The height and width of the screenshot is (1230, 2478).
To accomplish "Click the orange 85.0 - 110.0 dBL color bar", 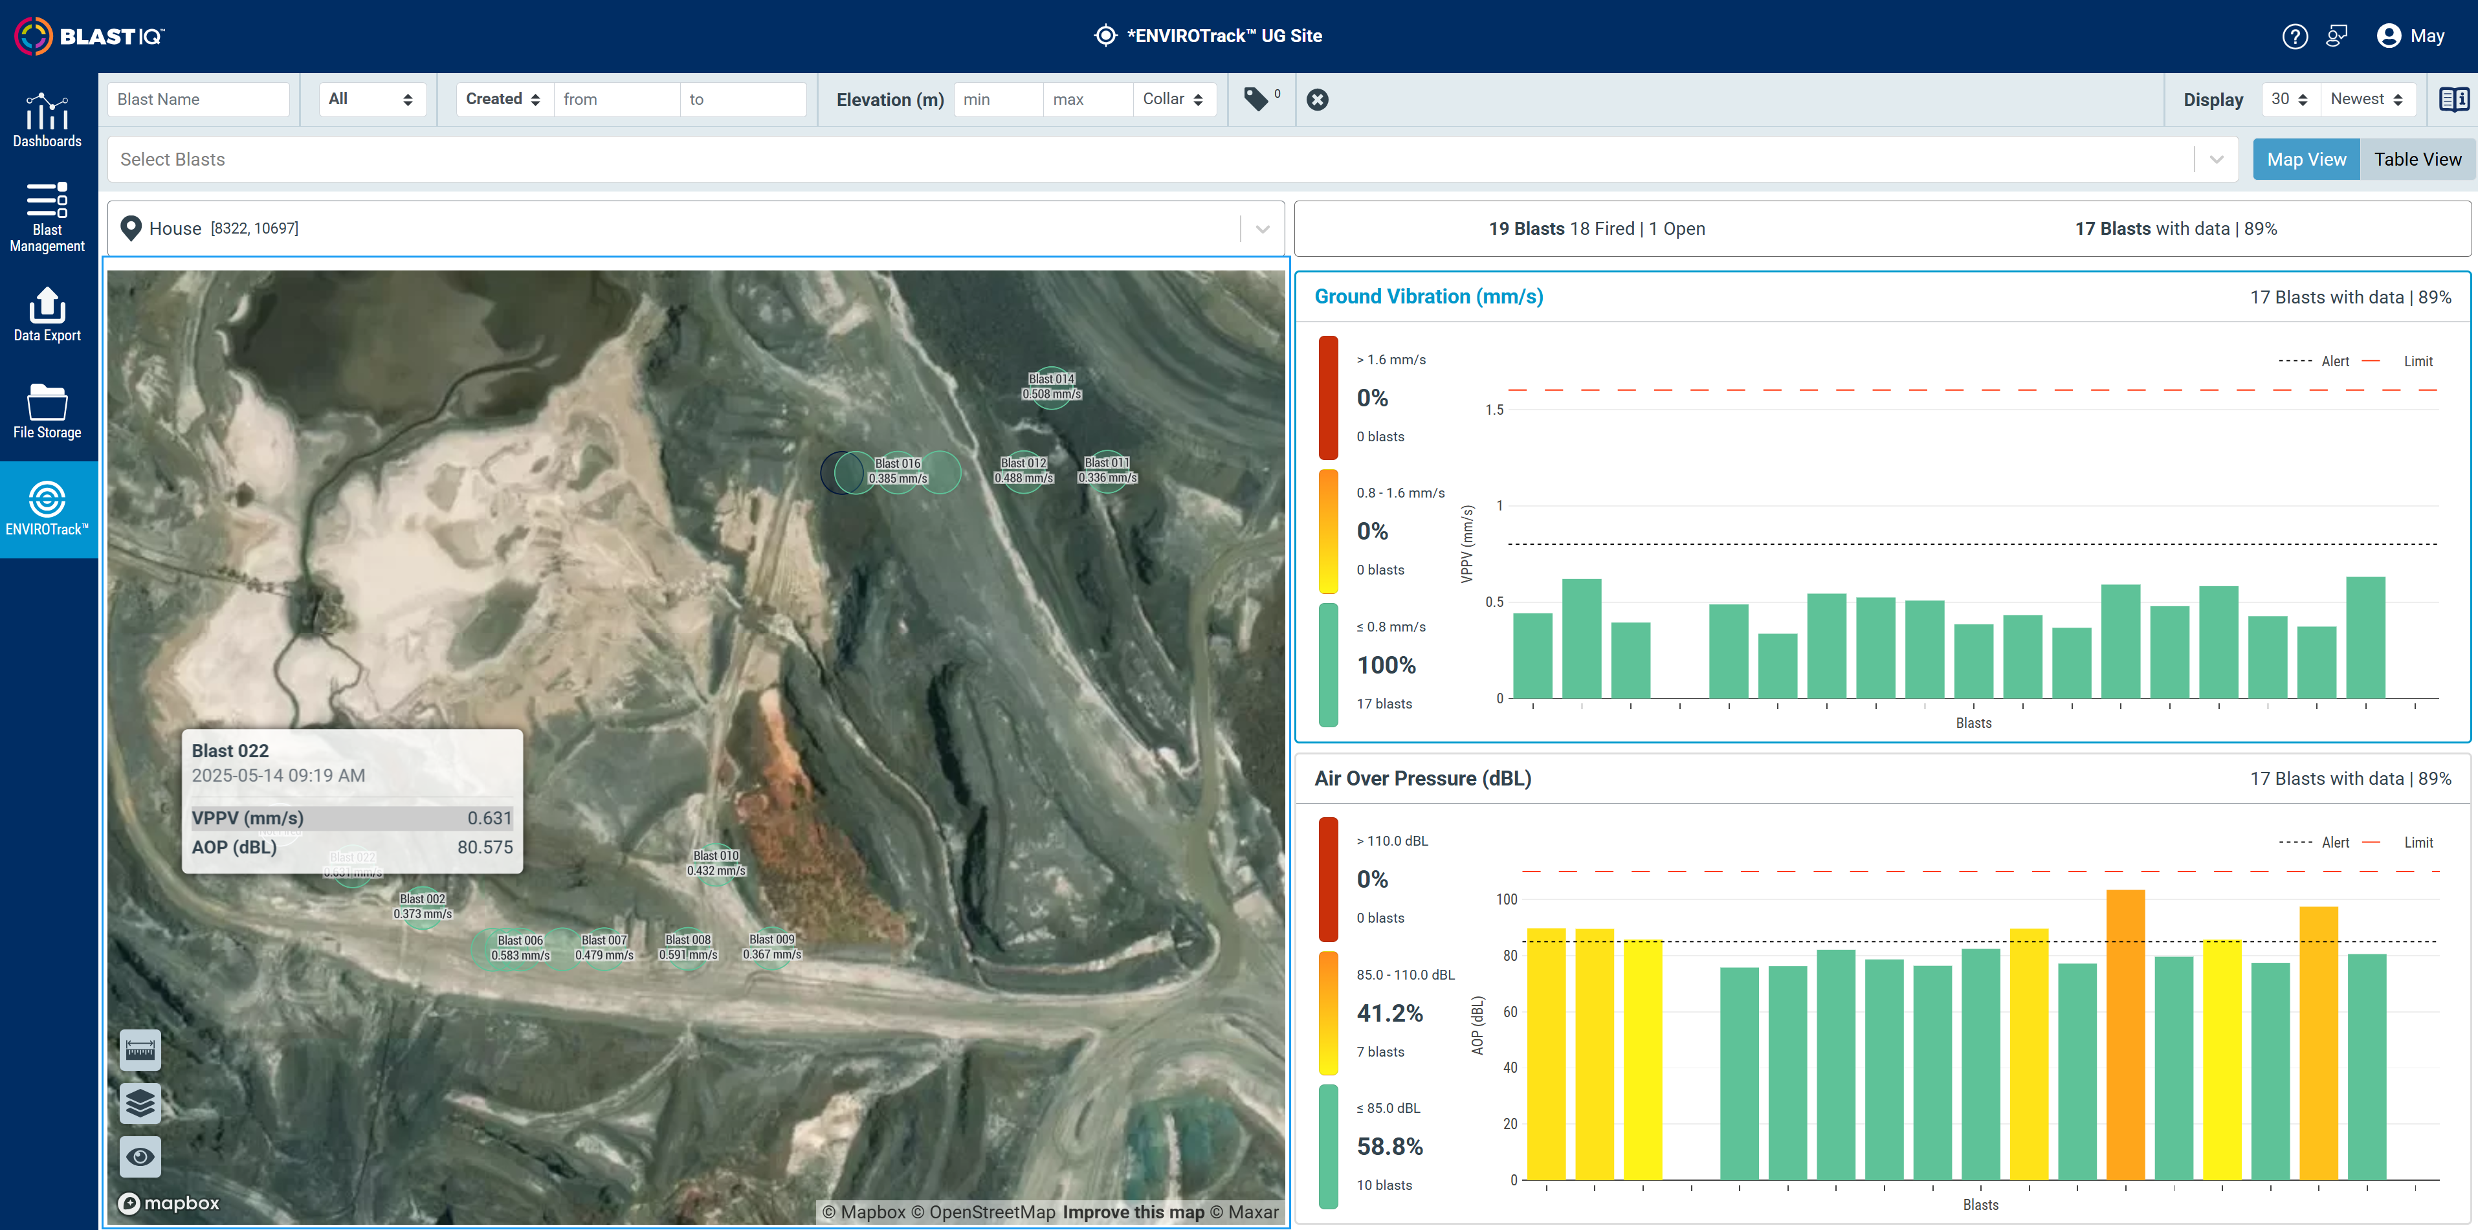I will 1329,1013.
